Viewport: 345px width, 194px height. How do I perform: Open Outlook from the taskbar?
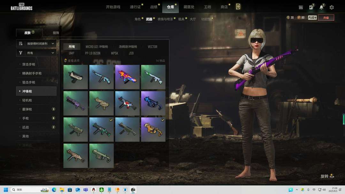coord(78,190)
